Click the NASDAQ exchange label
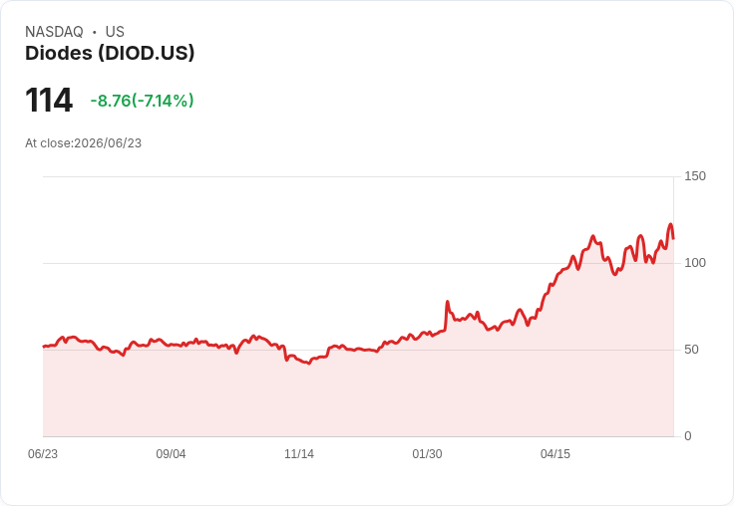 pos(54,32)
